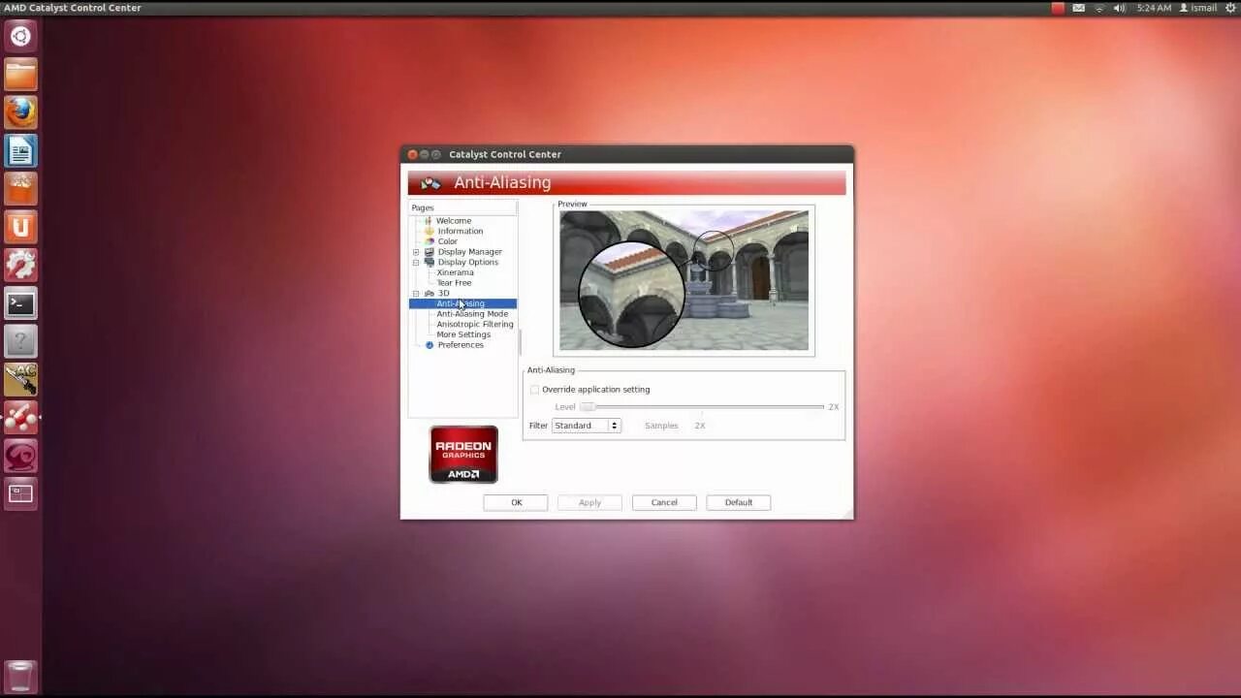1241x698 pixels.
Task: Click the red molecule launcher icon
Action: pos(20,418)
